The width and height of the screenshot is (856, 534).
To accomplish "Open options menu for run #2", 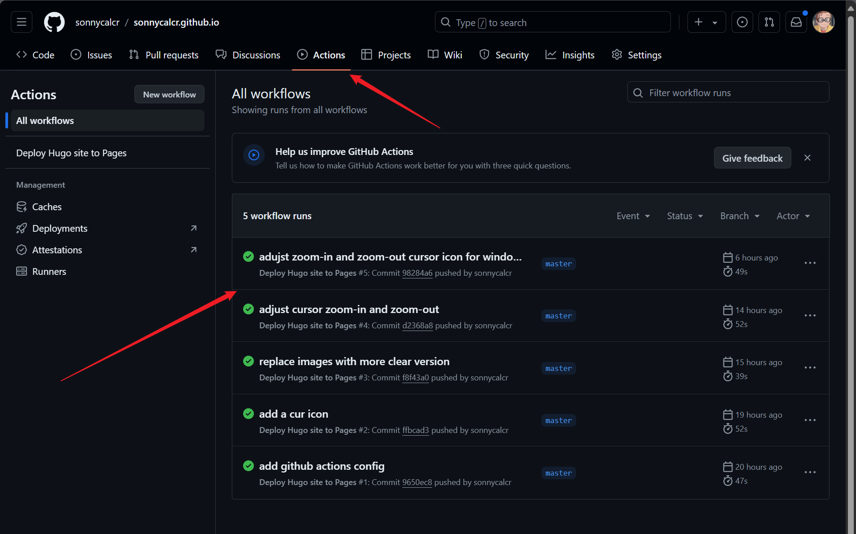I will click(810, 420).
